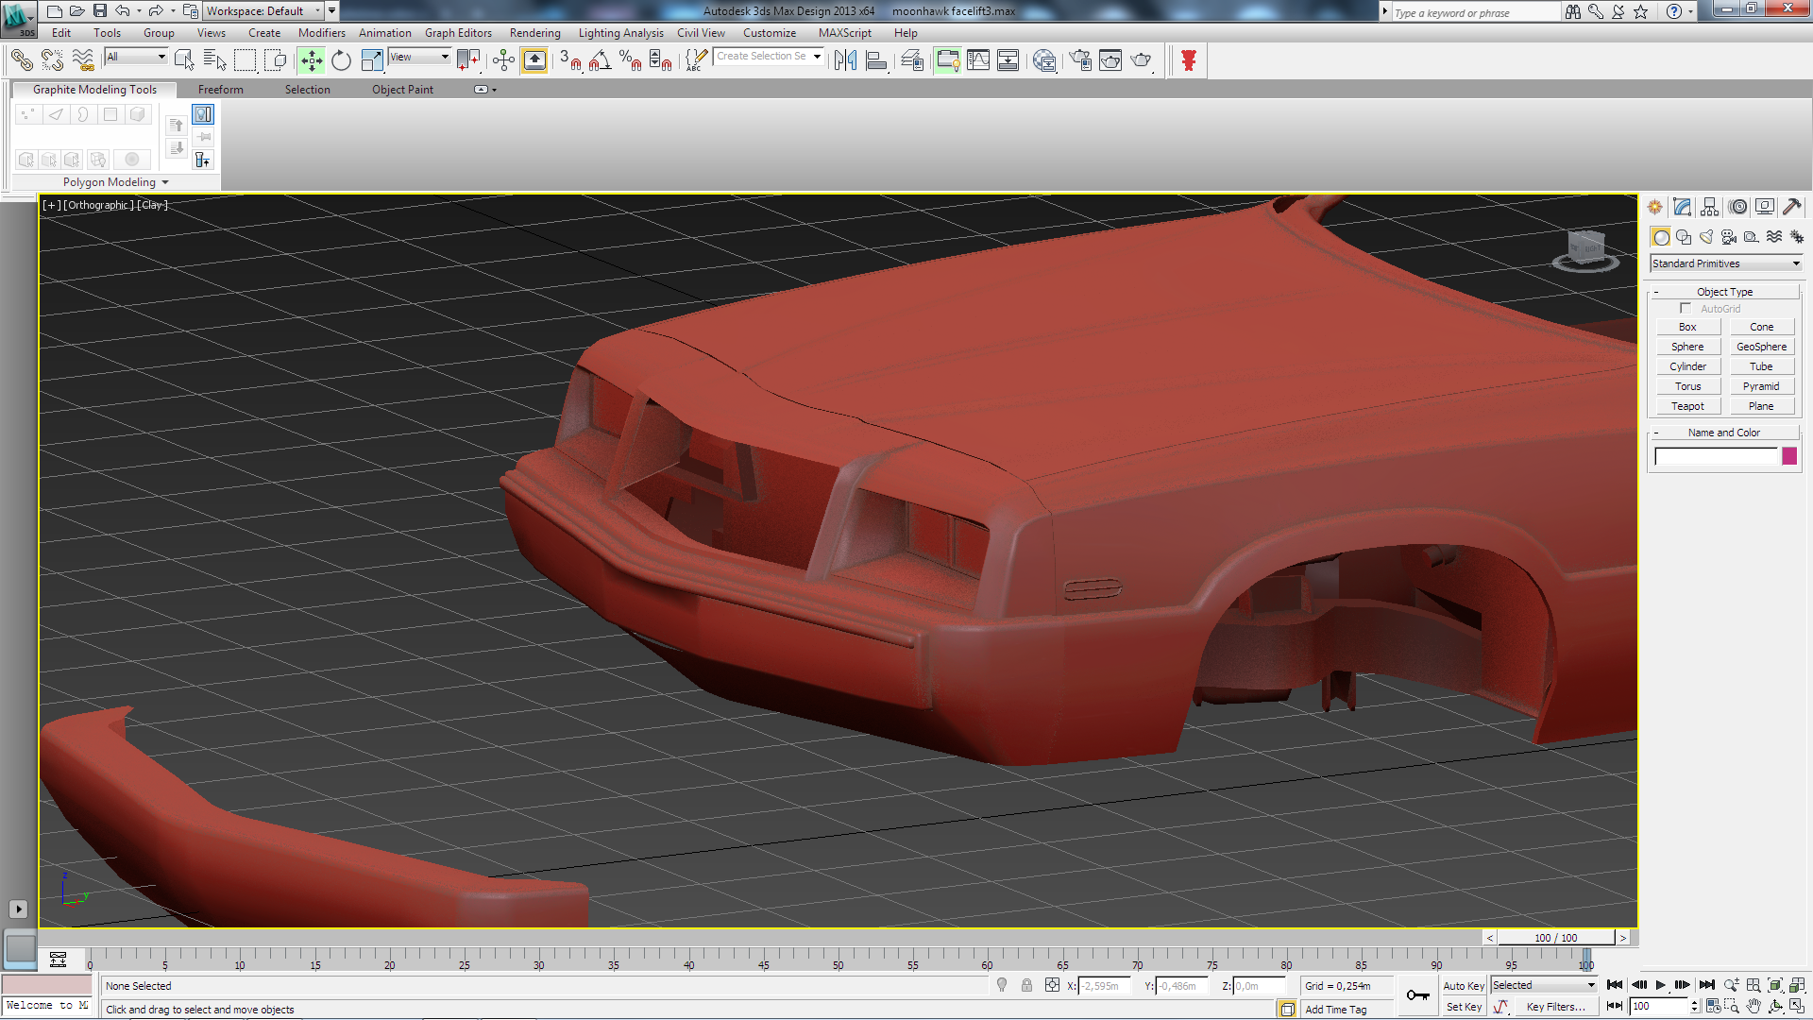
Task: Switch to the Freeform ribbon tab
Action: (x=220, y=90)
